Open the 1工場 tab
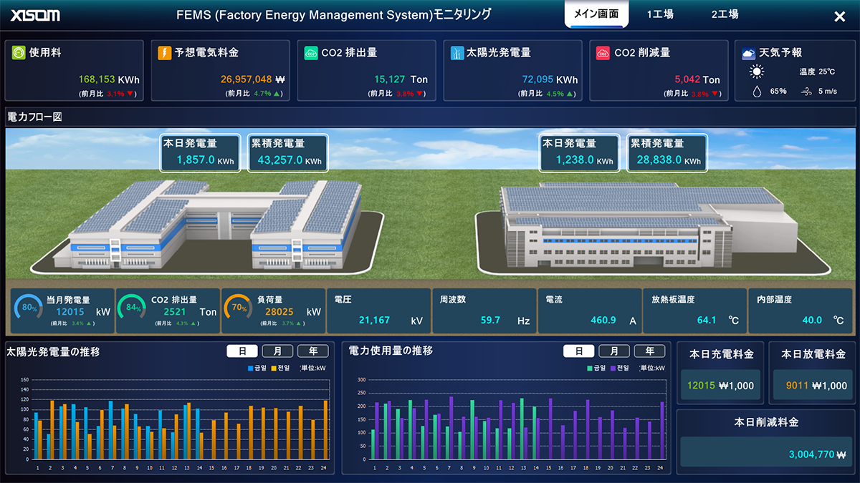 click(x=660, y=14)
